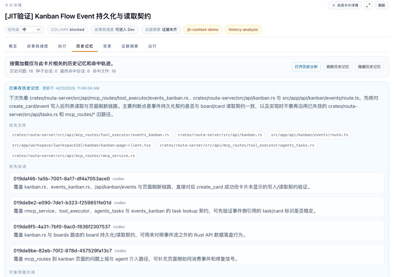The height and width of the screenshot is (277, 394).
Task: Open the 证据摘要 tab
Action: [x=130, y=46]
